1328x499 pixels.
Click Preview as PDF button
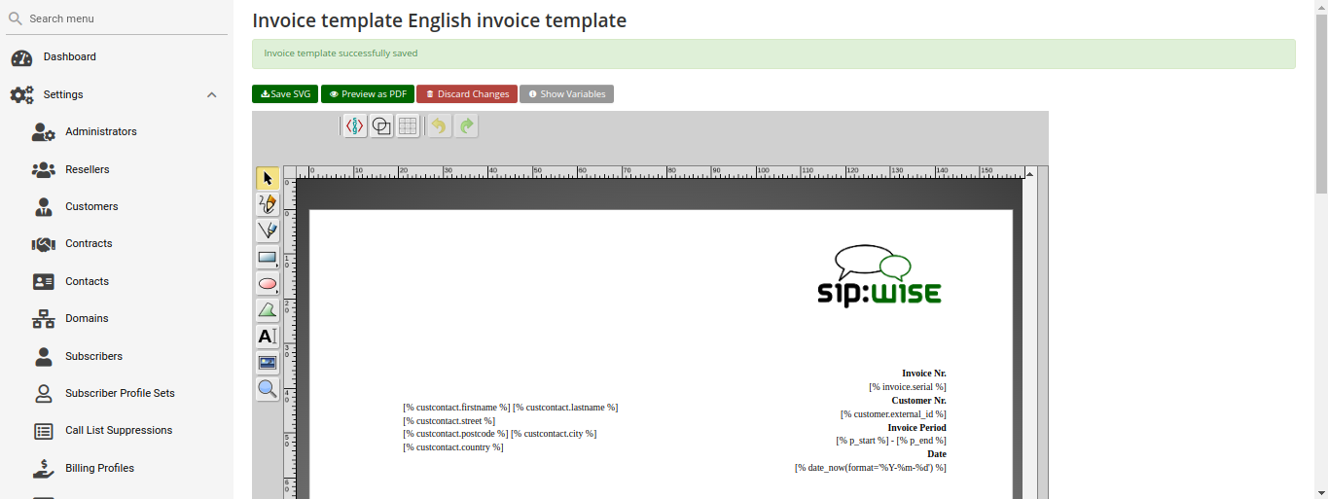click(368, 94)
